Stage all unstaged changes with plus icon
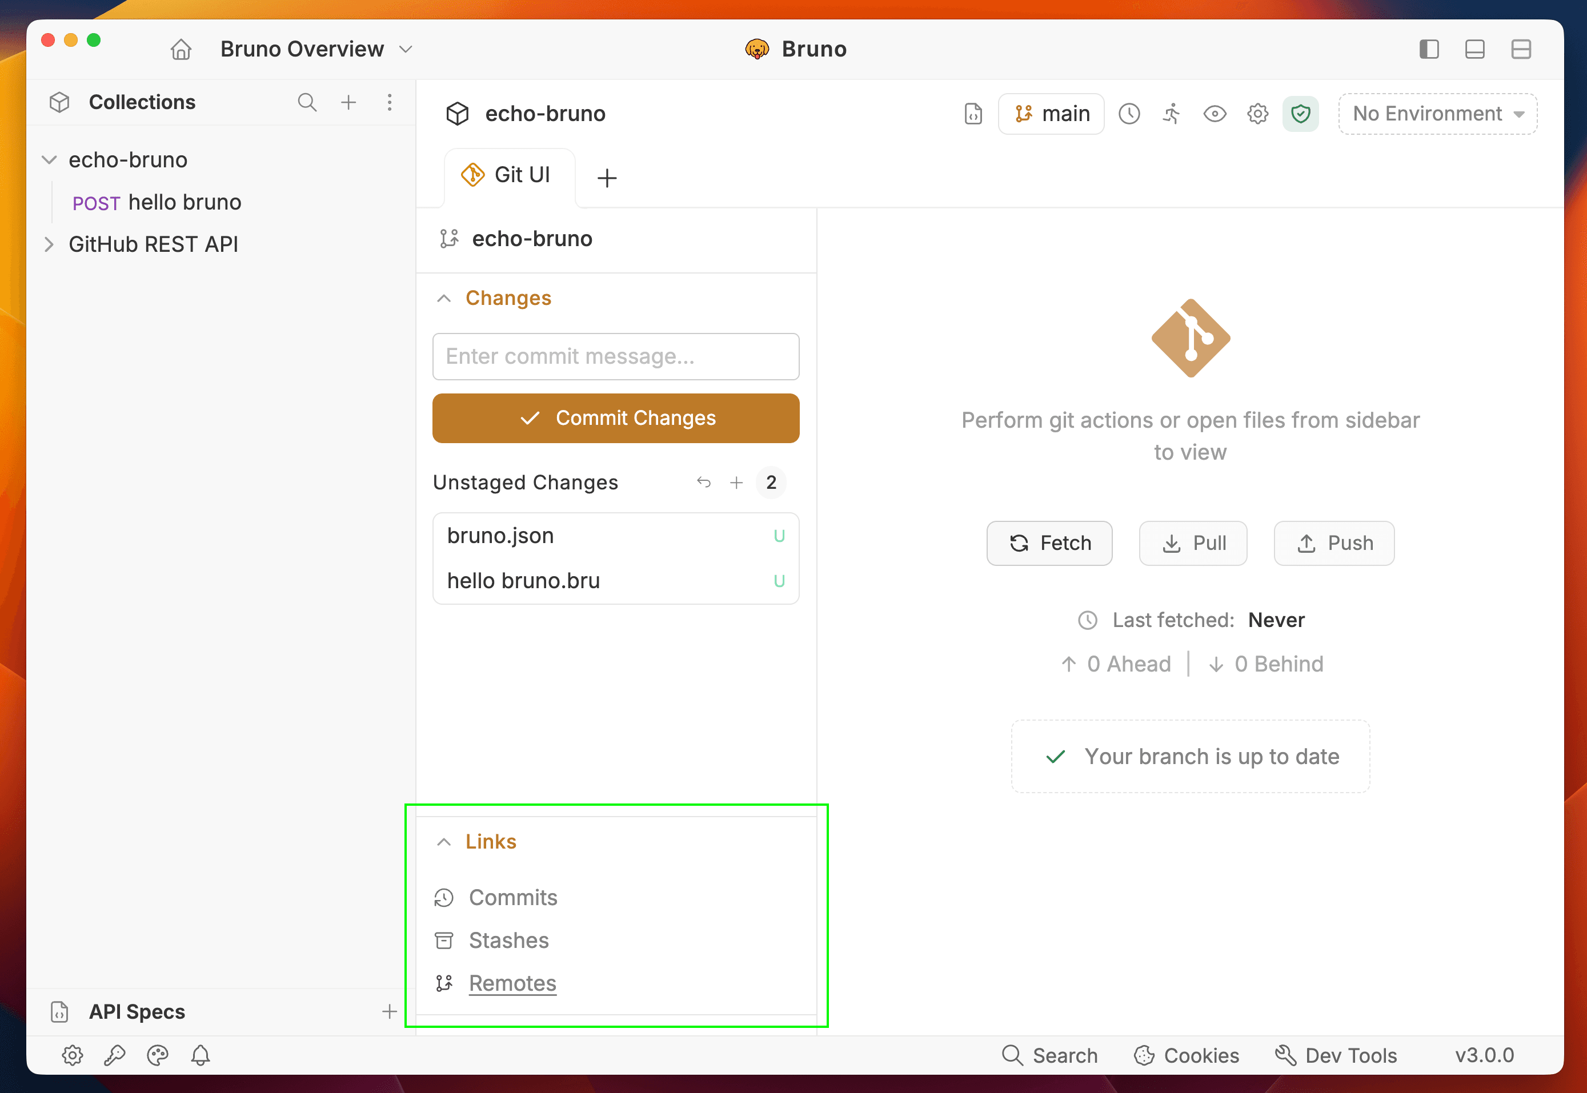 pos(736,483)
